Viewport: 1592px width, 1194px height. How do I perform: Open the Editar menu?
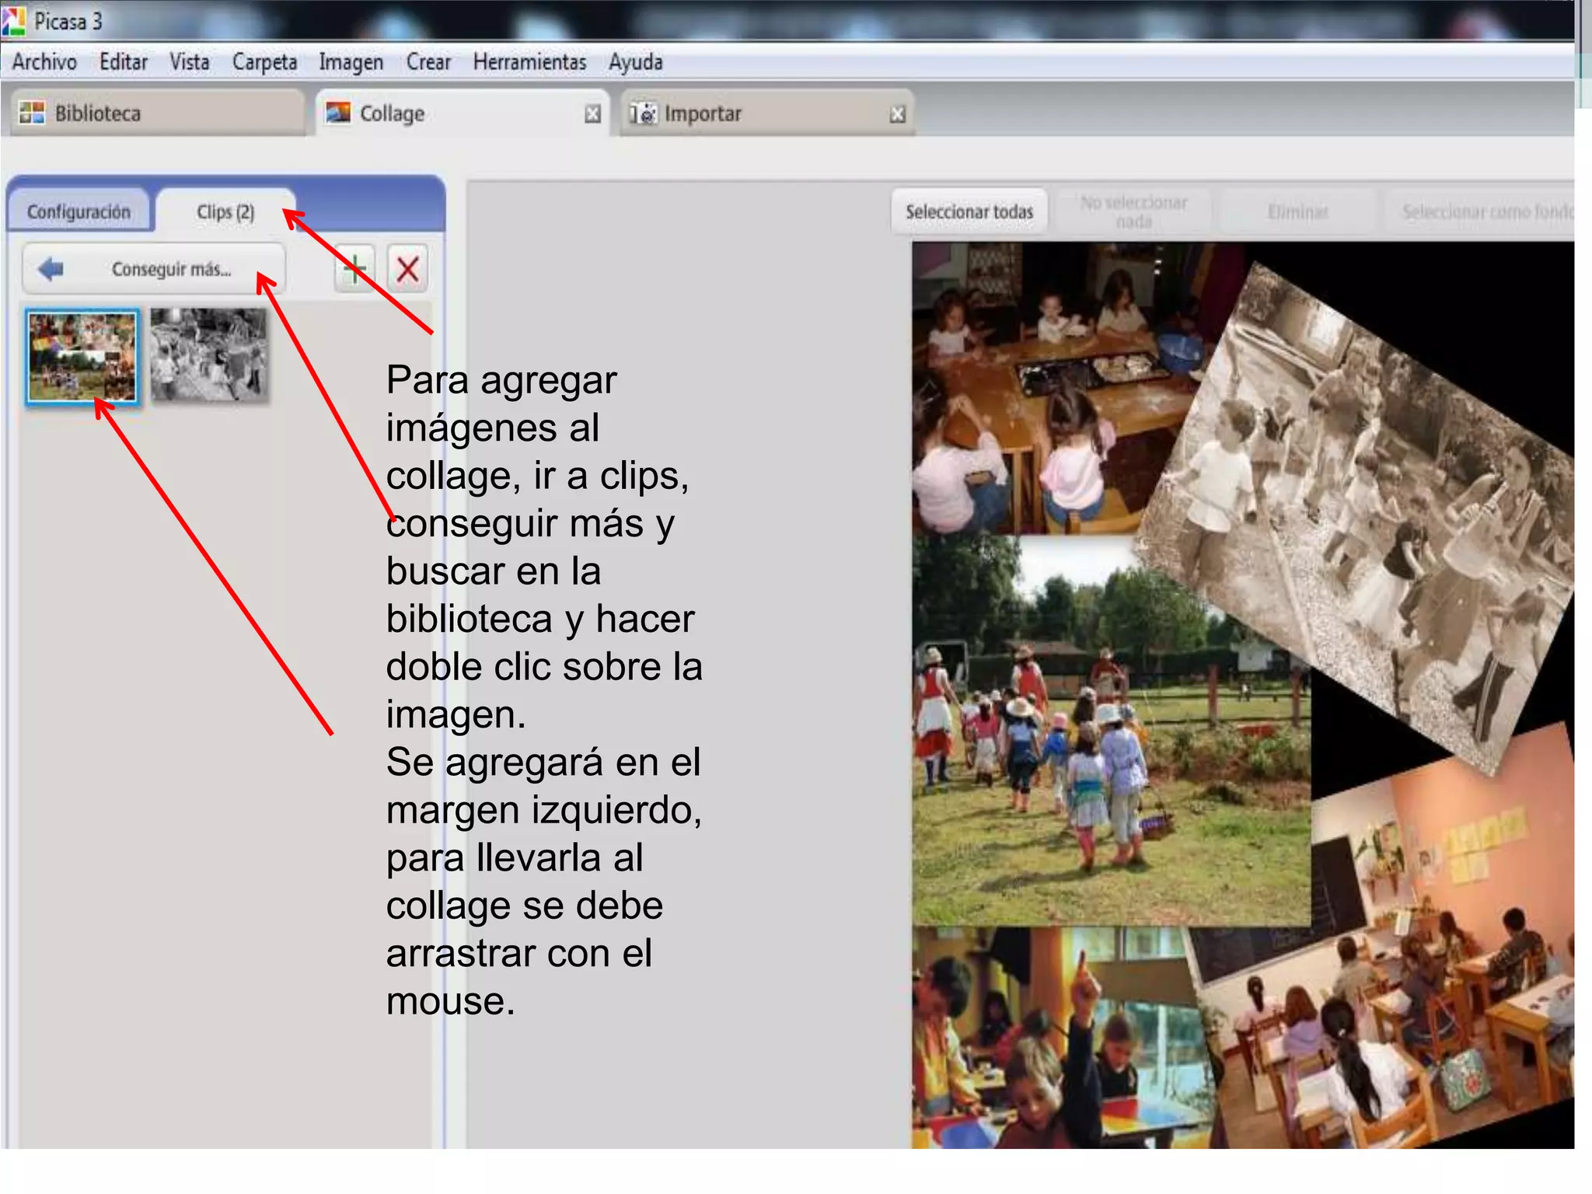click(x=124, y=62)
